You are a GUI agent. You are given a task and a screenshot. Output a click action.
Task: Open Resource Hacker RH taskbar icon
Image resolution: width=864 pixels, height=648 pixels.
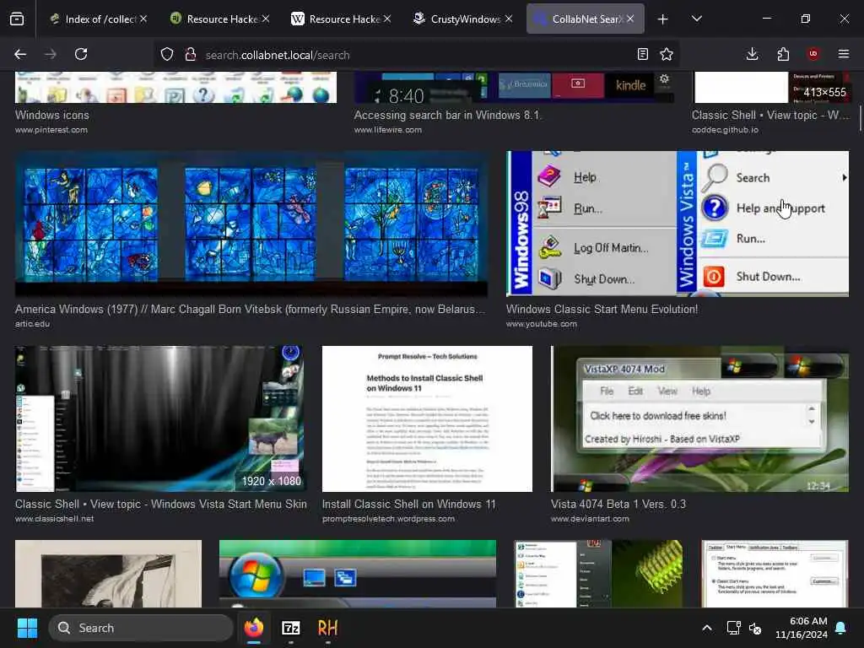click(x=328, y=628)
